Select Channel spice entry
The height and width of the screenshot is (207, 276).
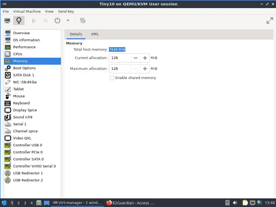tap(32, 131)
